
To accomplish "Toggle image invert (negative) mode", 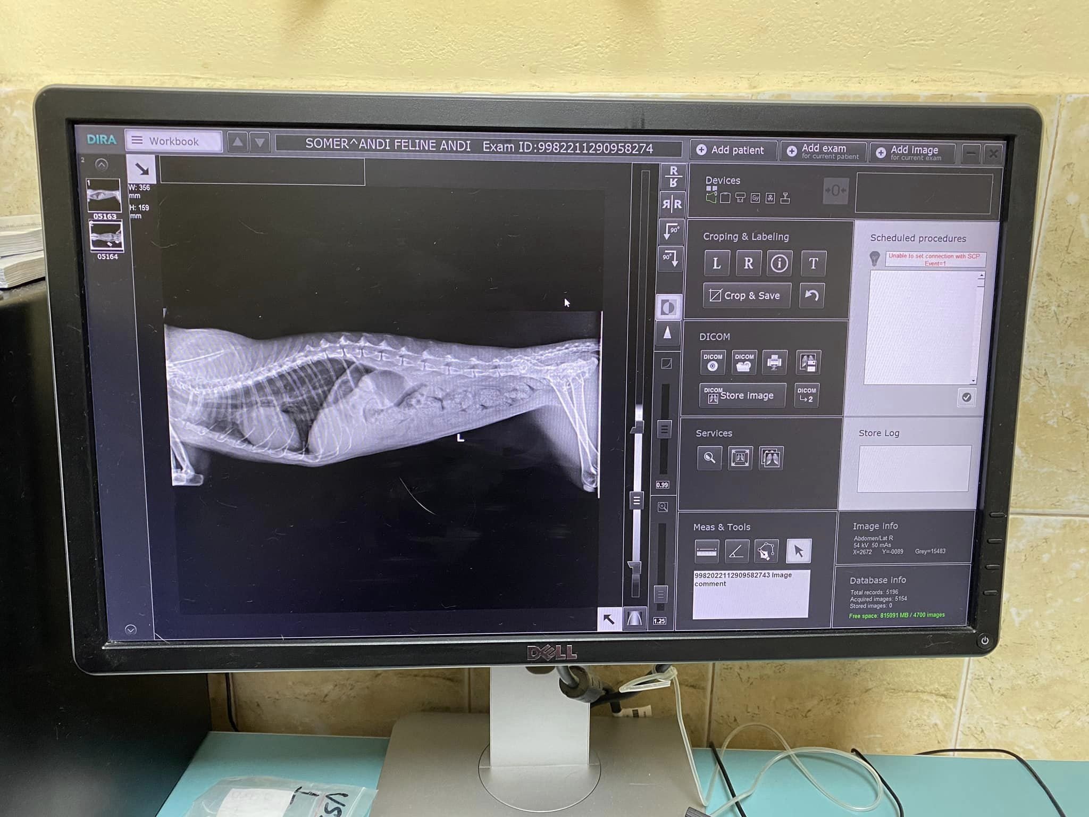I will click(668, 307).
